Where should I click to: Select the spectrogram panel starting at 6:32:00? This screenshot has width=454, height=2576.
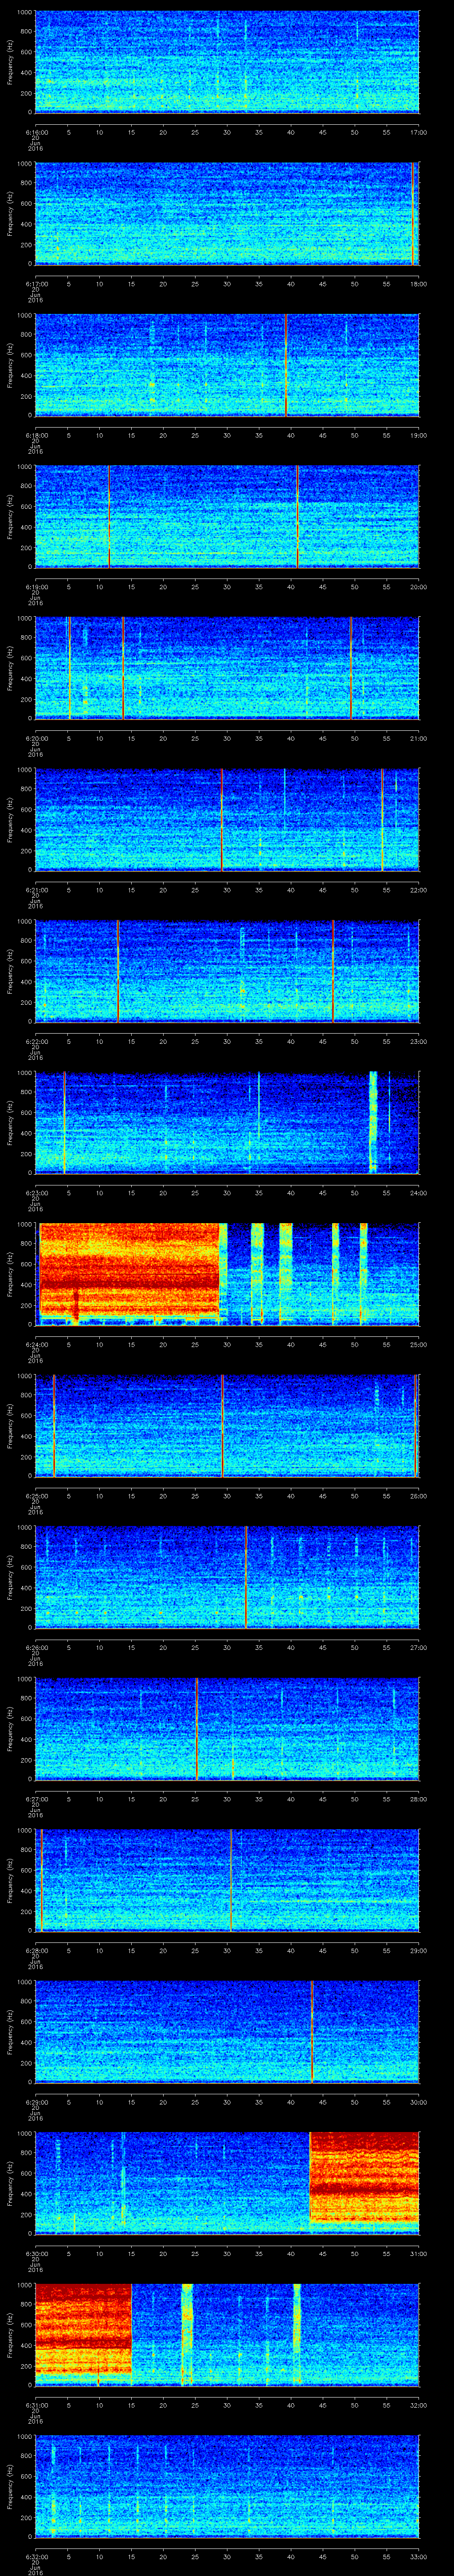(x=227, y=2486)
